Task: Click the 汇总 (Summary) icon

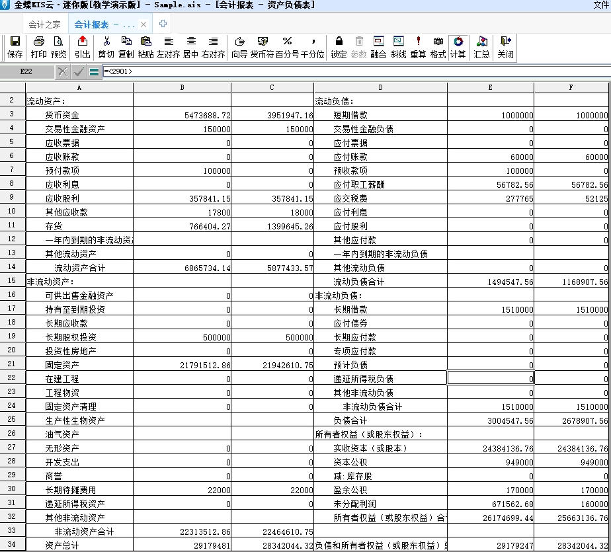Action: click(x=481, y=47)
